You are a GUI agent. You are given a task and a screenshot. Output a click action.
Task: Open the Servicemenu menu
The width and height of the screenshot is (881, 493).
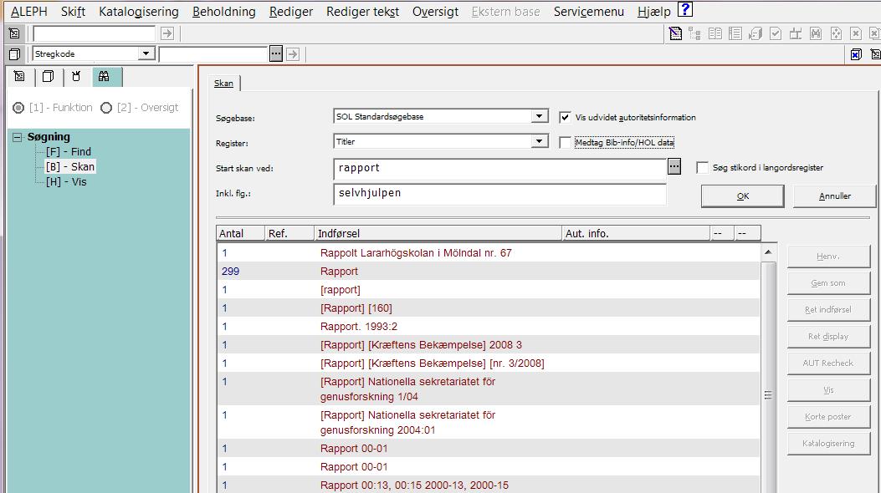(x=588, y=12)
